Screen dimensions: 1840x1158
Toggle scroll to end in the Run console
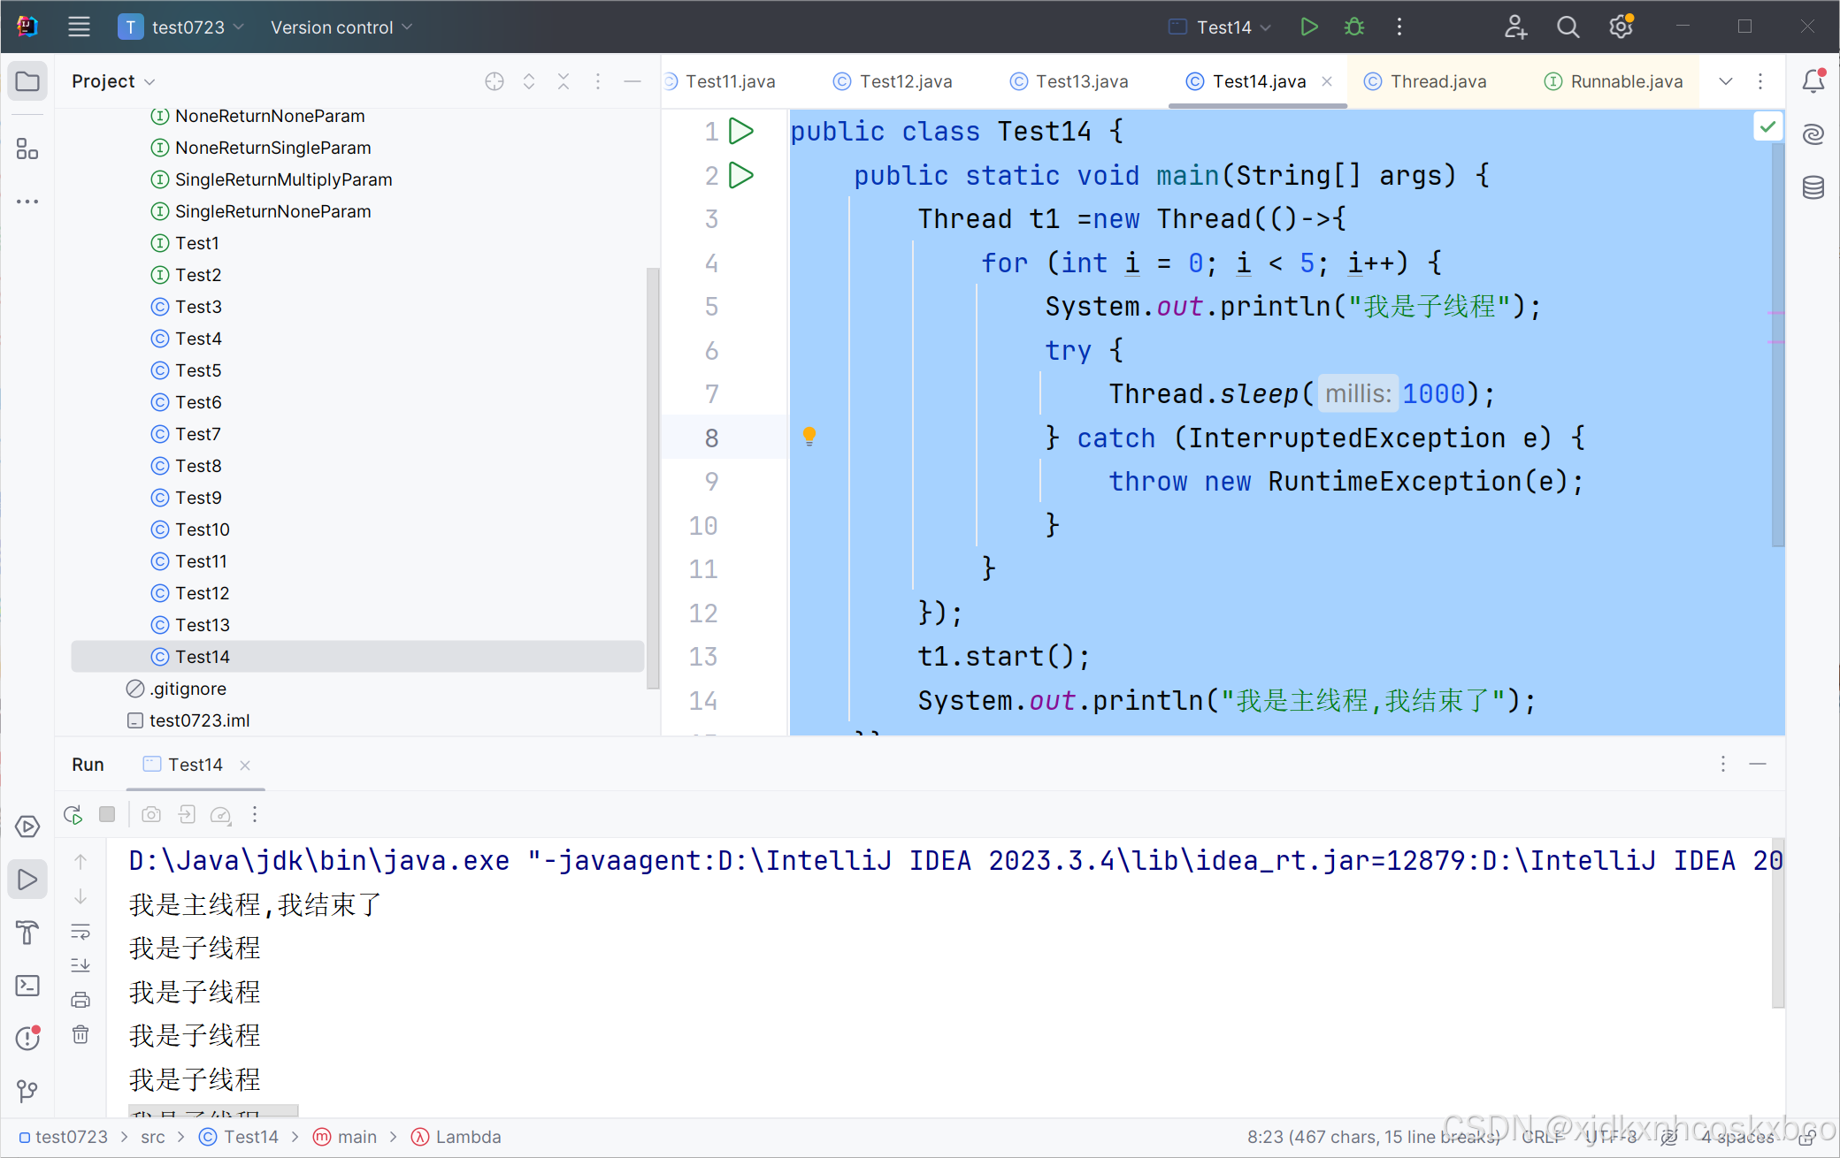[80, 965]
